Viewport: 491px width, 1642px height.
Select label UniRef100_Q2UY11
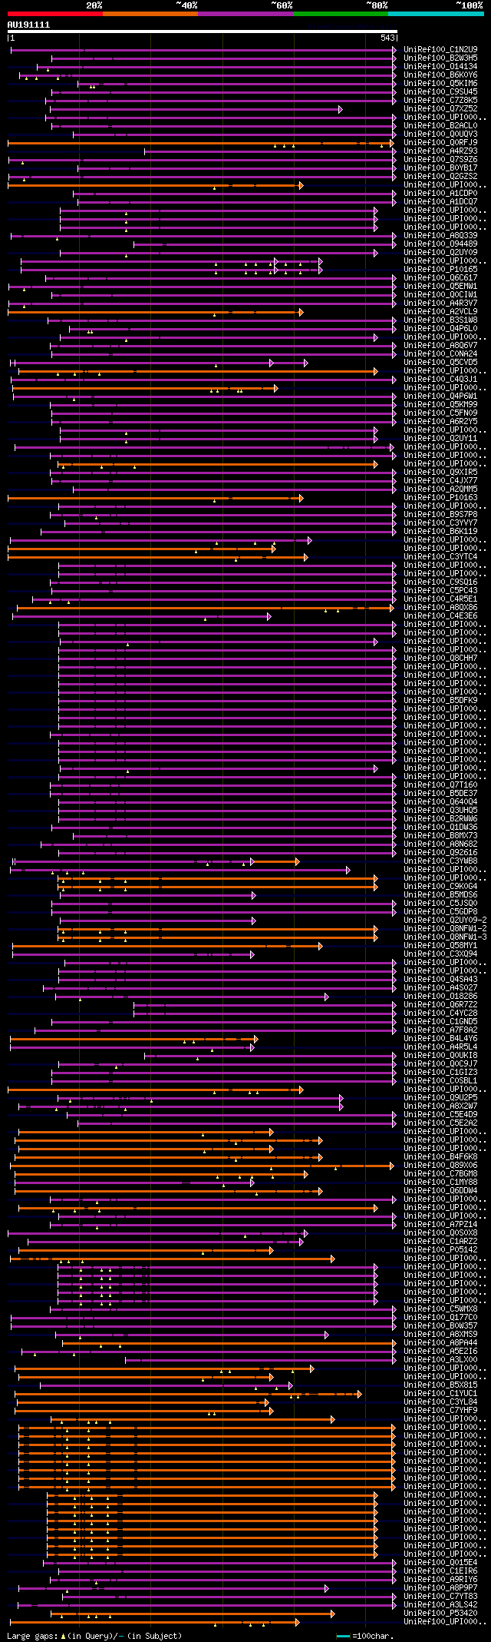pos(440,438)
